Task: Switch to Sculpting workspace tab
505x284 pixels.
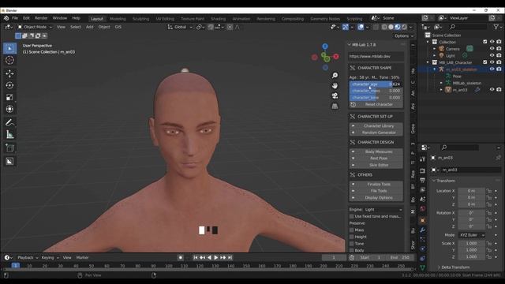Action: [140, 19]
